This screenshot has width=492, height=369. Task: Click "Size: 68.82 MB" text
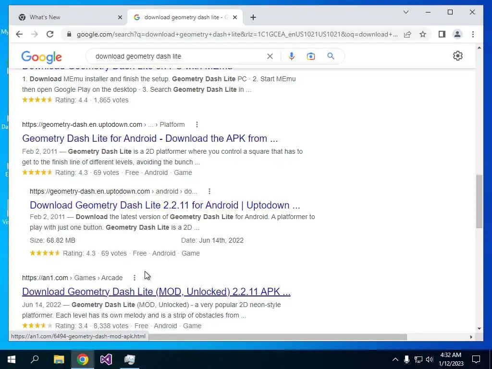(x=52, y=240)
